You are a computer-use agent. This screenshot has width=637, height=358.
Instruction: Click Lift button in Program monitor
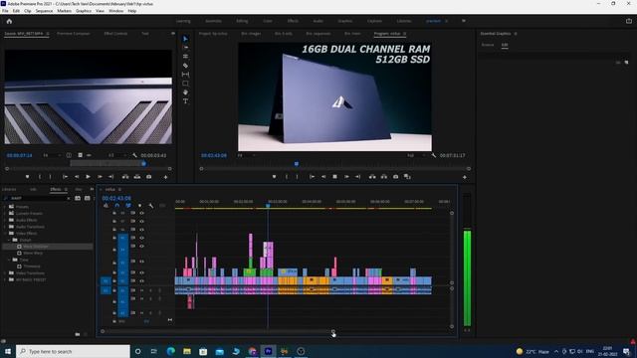(372, 177)
